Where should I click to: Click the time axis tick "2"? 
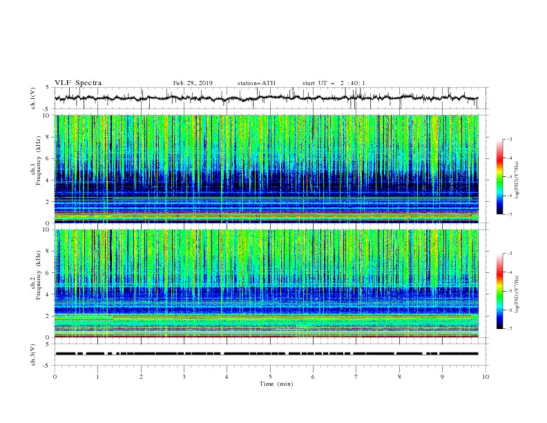[141, 377]
